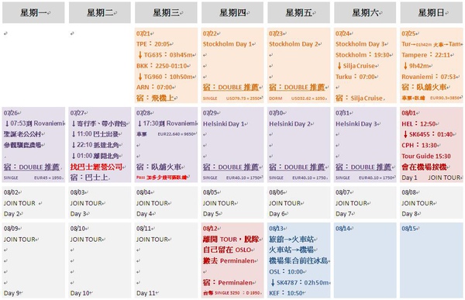The image size is (465, 300).
Task: Click Stockholm Day 2 text
Action: coord(294,44)
